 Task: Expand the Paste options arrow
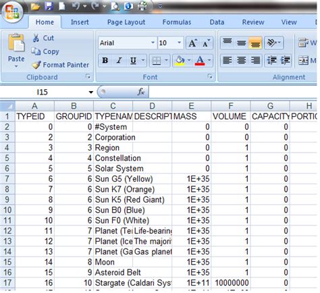tap(16, 66)
